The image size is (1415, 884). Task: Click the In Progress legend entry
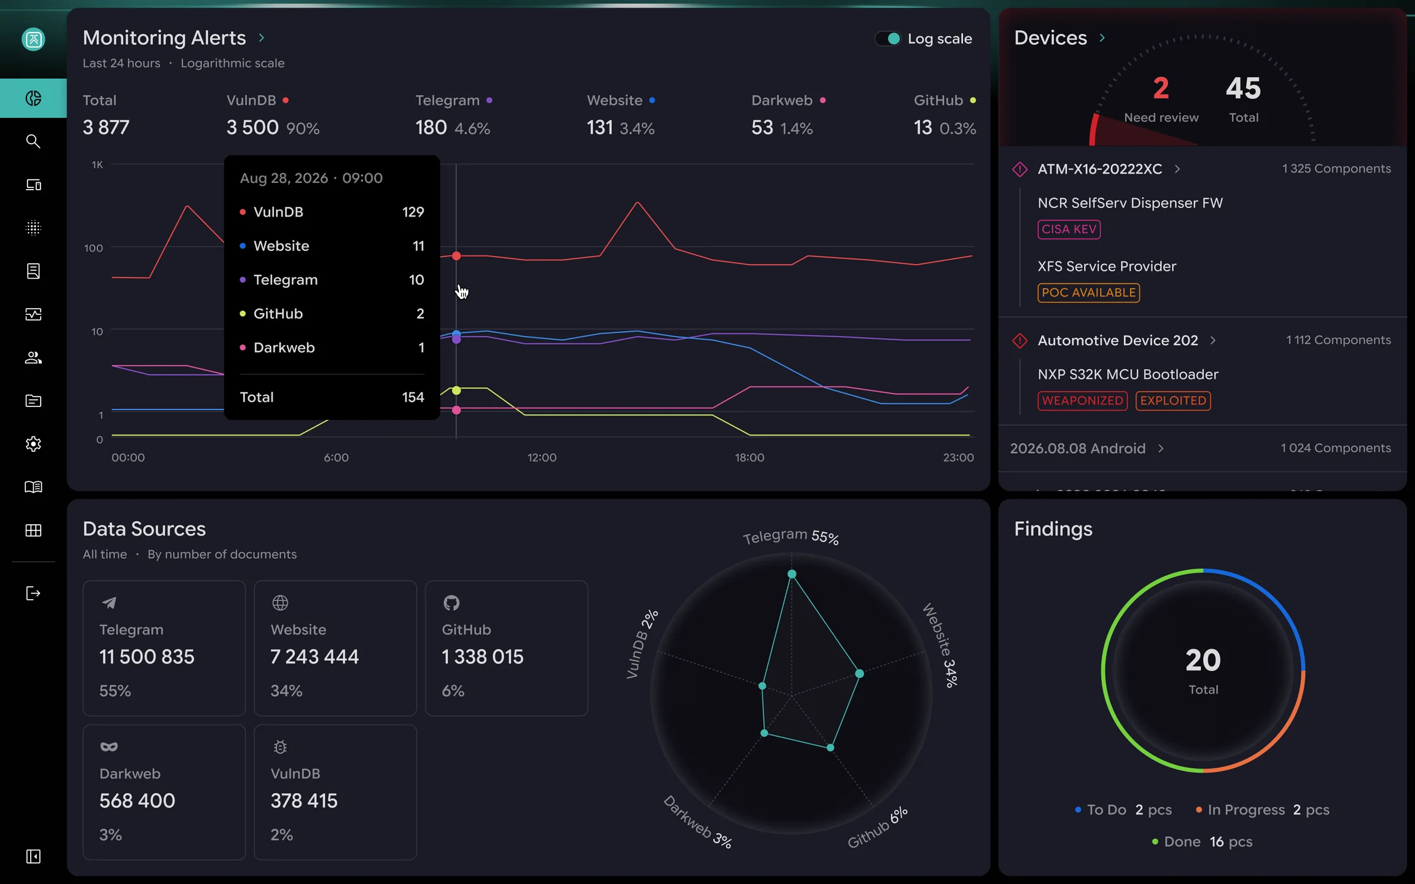(1262, 810)
